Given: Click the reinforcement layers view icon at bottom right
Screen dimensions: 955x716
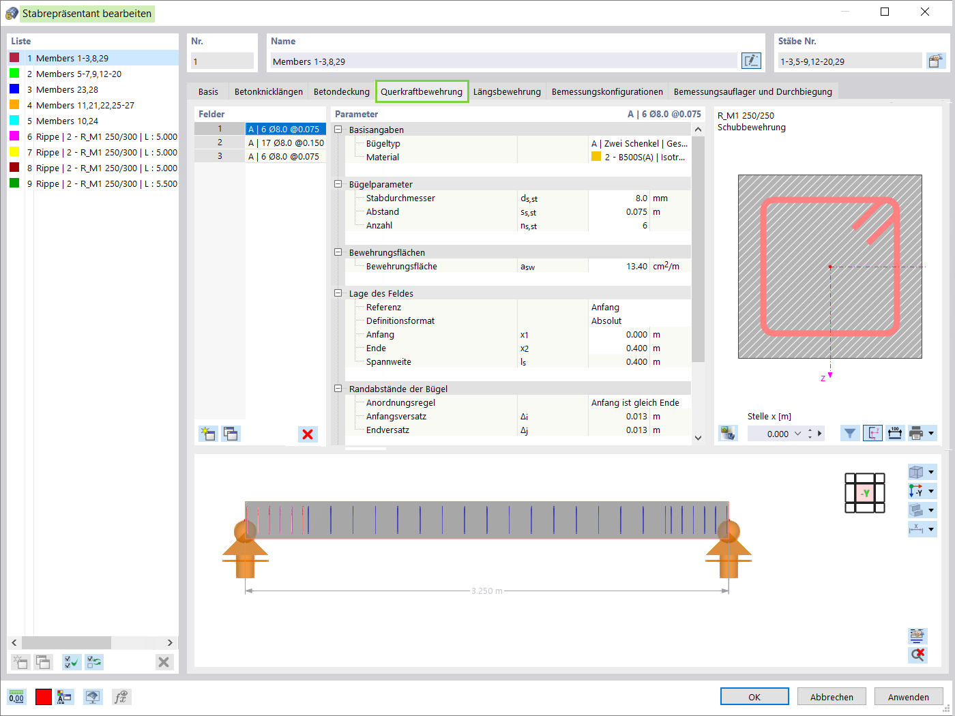Looking at the screenshot, I should point(917,636).
